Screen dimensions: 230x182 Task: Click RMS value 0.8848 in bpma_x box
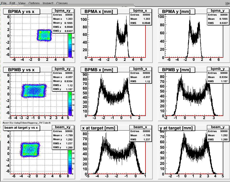146,23
